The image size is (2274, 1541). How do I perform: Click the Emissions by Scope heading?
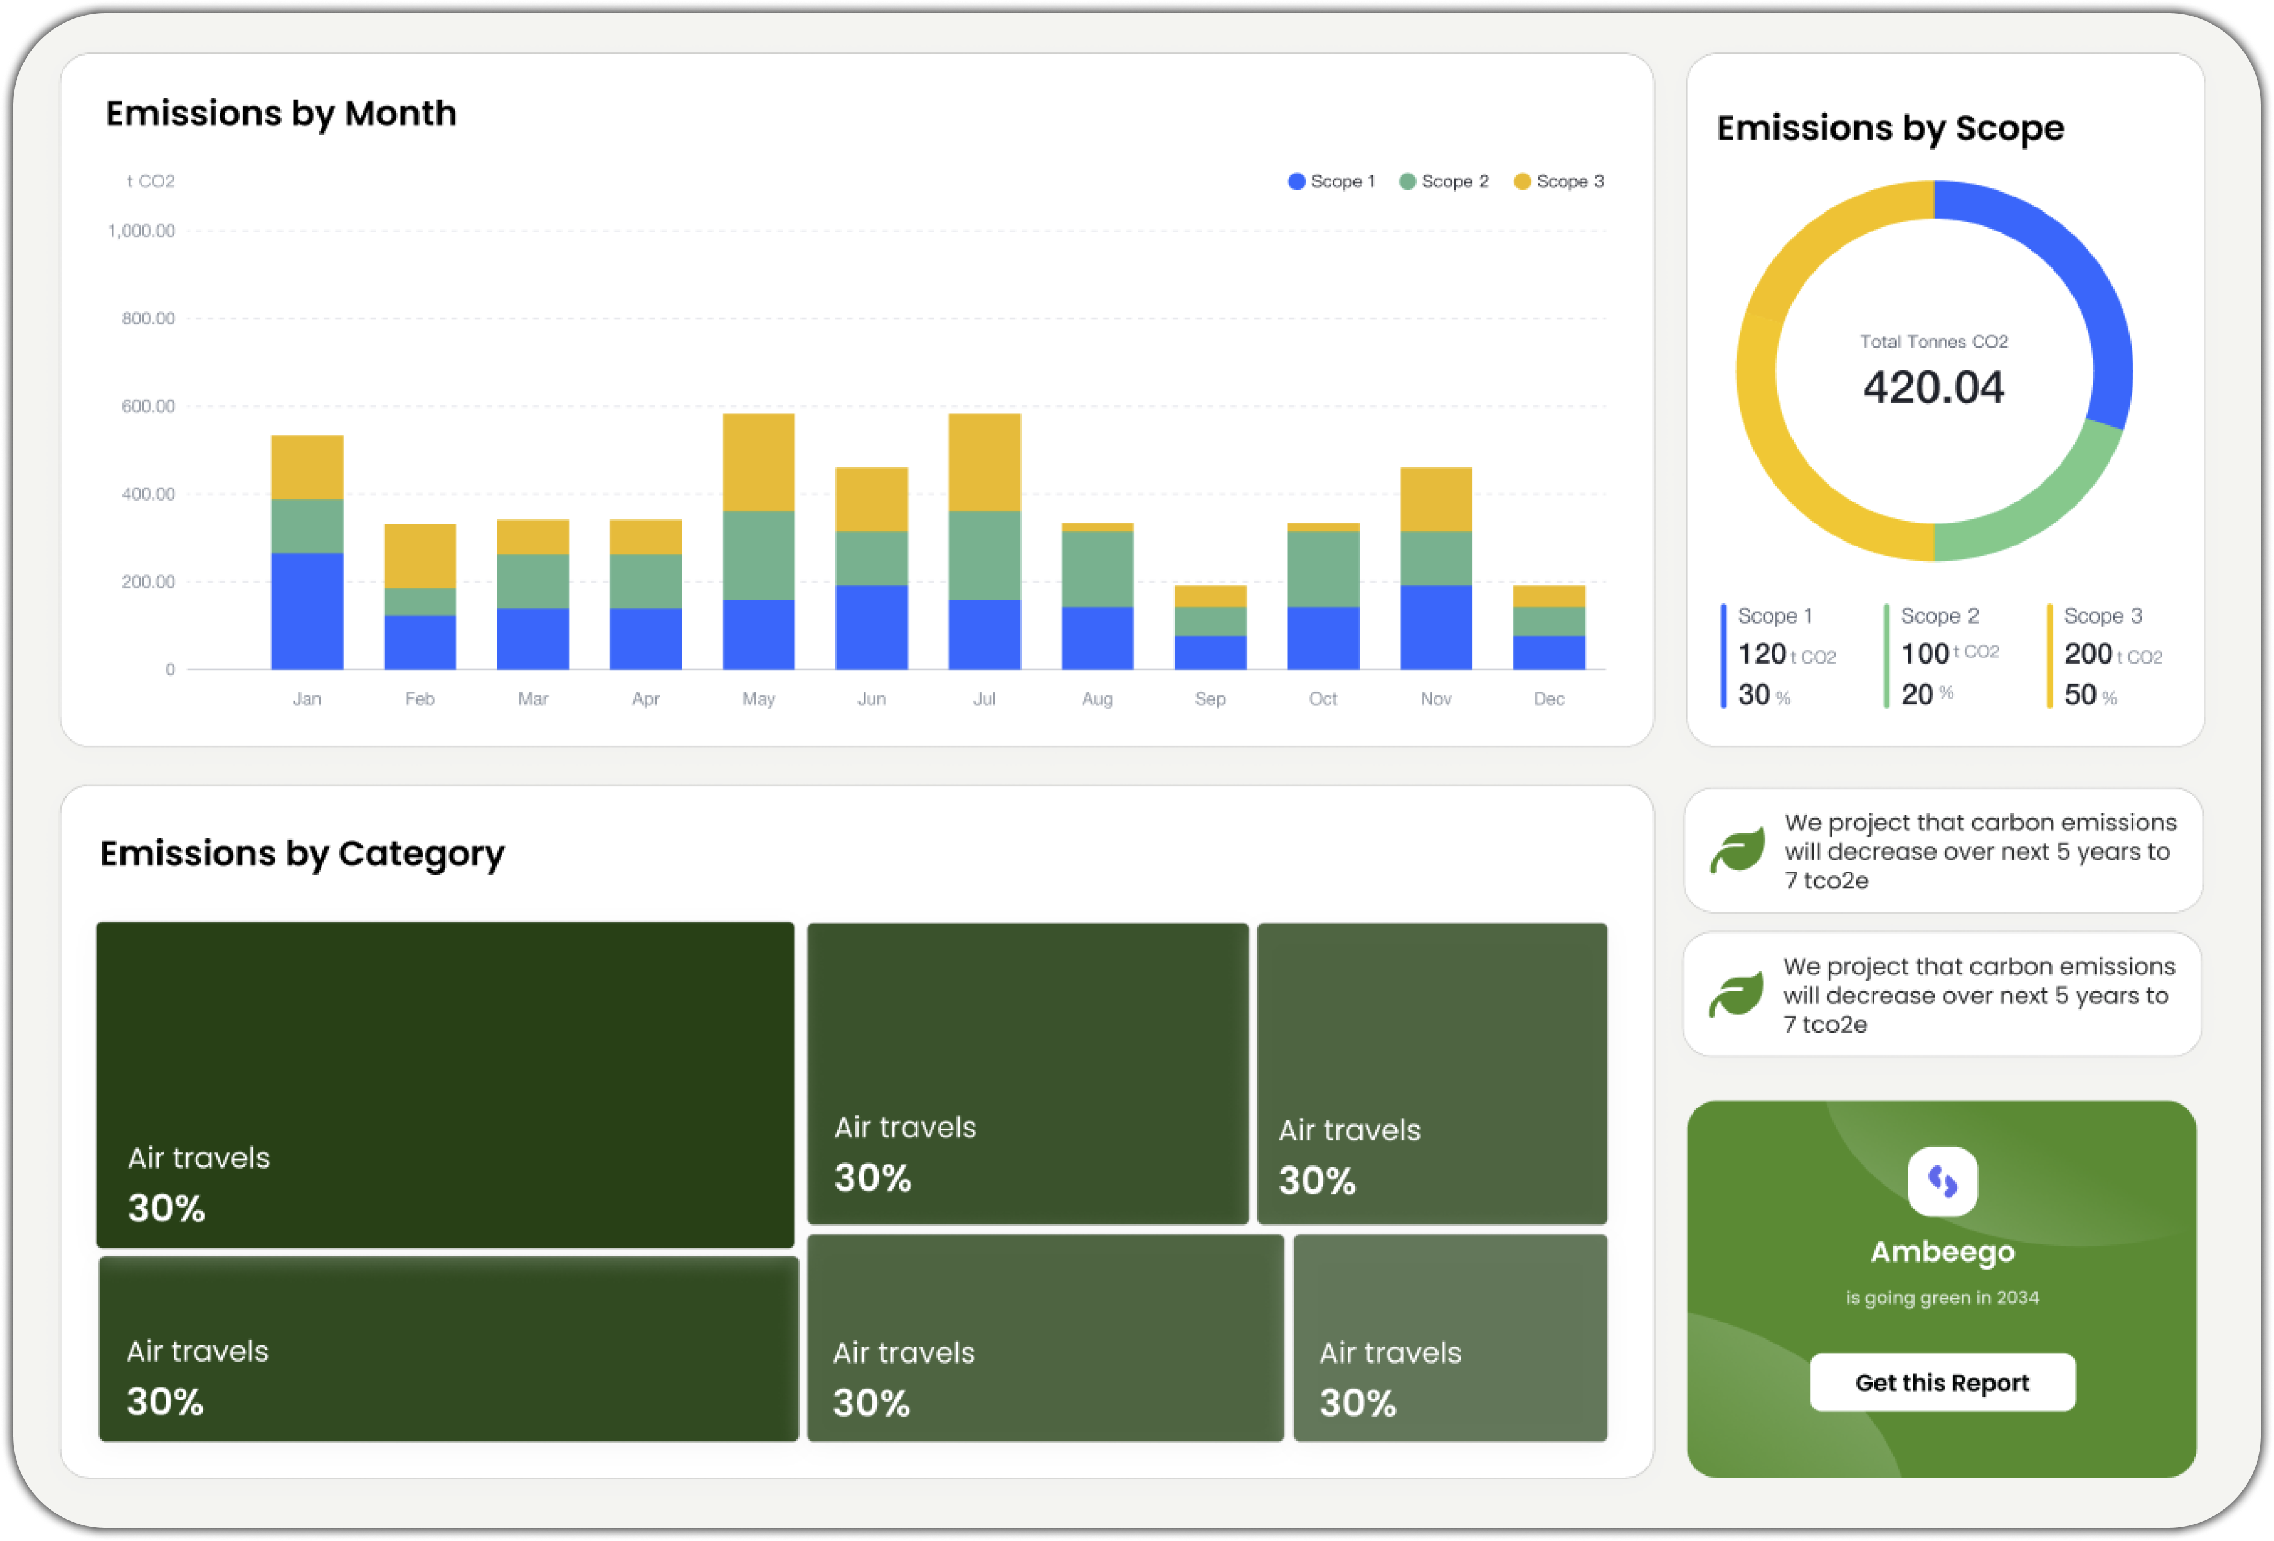click(1891, 129)
